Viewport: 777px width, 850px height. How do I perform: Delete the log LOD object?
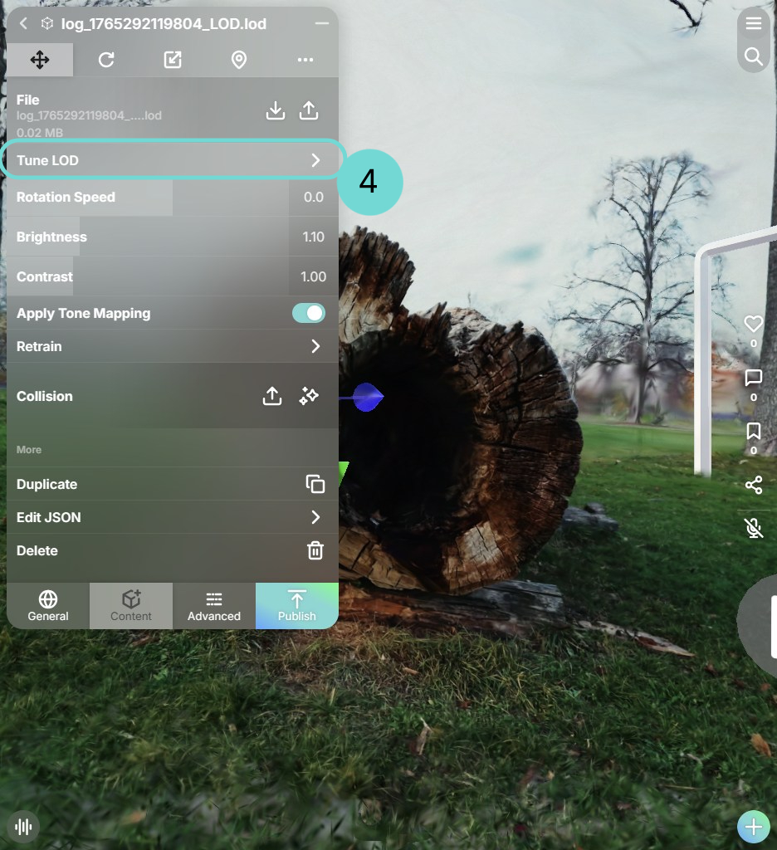click(x=315, y=550)
